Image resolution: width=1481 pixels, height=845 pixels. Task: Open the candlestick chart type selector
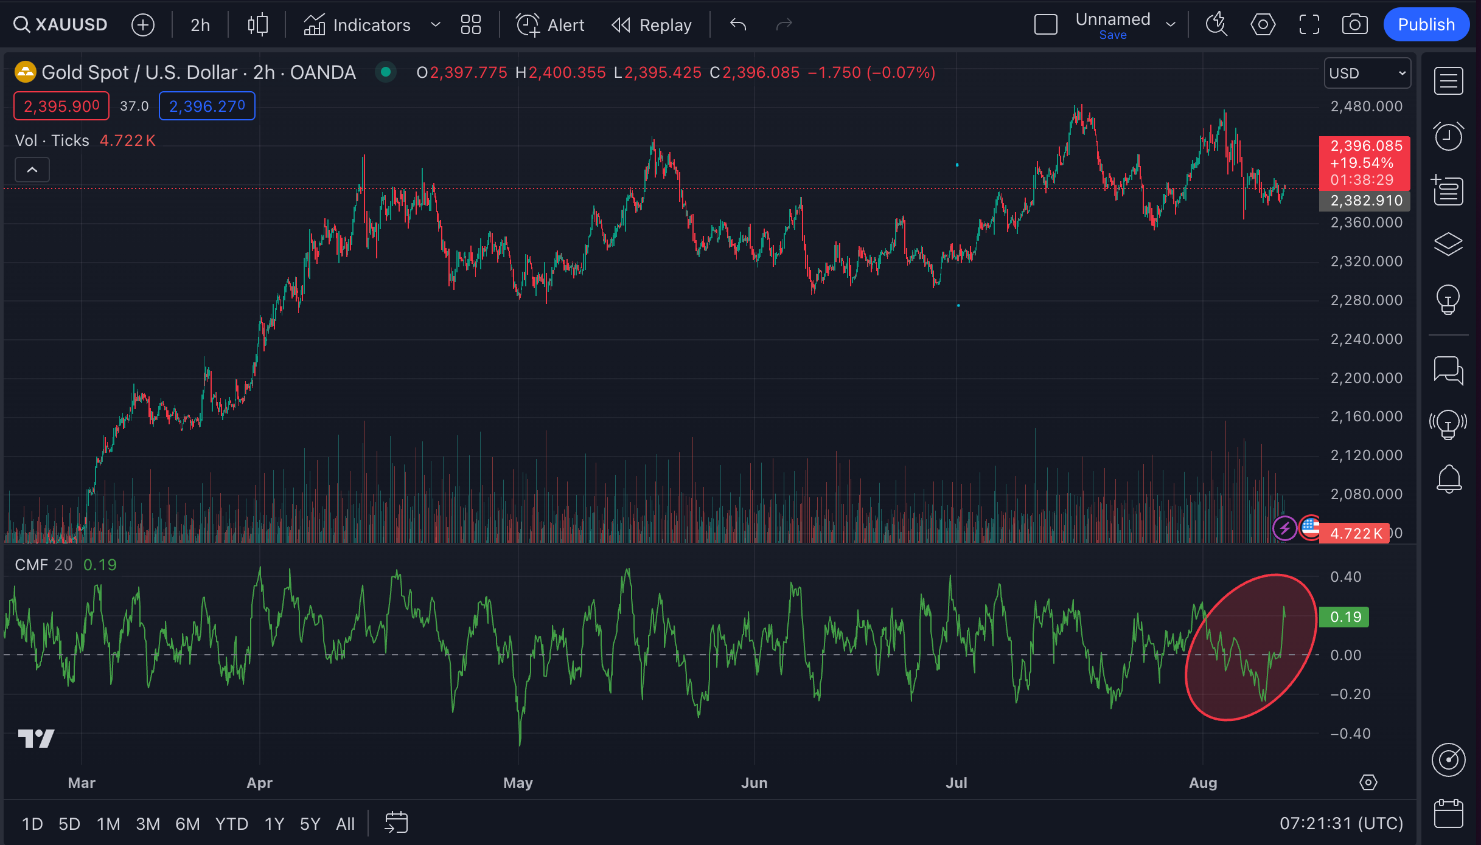(x=257, y=25)
